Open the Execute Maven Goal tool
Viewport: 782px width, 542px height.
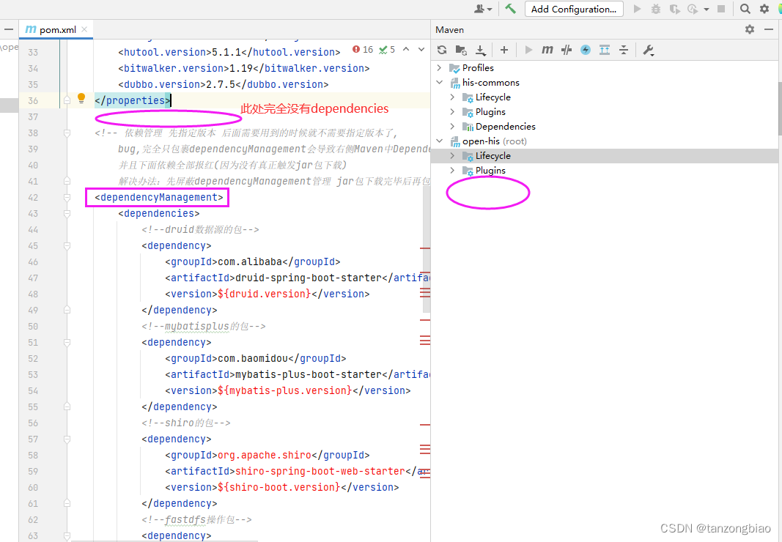(547, 50)
